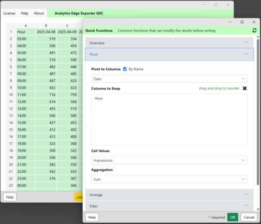Minimize the Quick Functions dialog
Viewport: 261px width, 224px height.
coord(230,22)
